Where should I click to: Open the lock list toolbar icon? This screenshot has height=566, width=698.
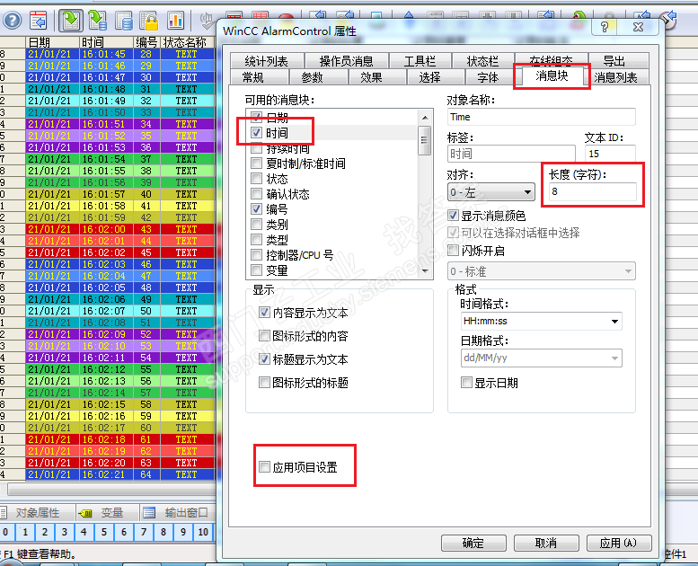tap(149, 20)
